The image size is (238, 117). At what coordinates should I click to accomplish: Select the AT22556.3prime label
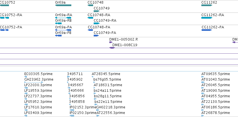pos(111,113)
